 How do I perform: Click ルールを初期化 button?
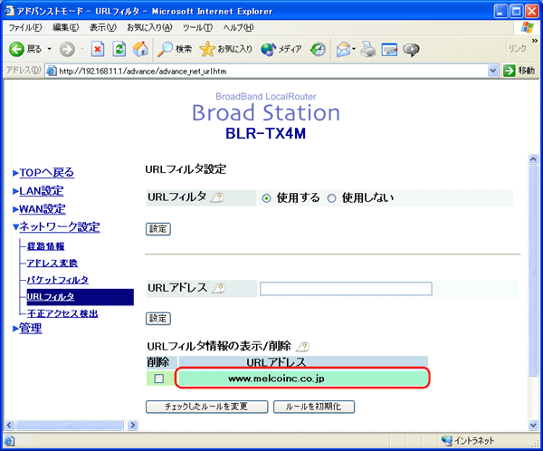click(x=314, y=407)
